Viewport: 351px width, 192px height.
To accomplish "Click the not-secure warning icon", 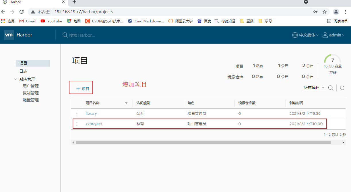I will click(x=33, y=12).
